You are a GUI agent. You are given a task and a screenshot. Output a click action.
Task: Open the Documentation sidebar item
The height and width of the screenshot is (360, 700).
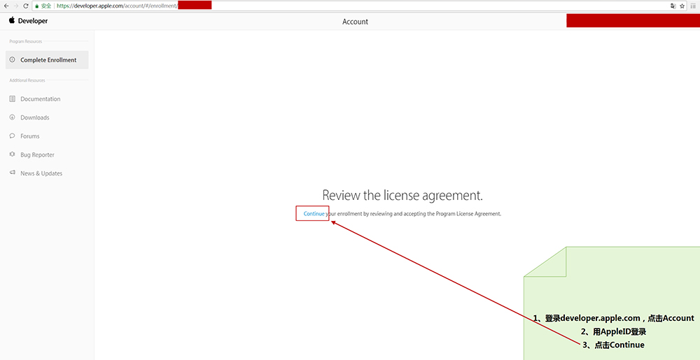point(40,99)
